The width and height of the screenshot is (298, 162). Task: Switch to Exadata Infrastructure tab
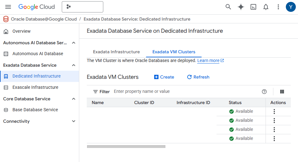116,52
